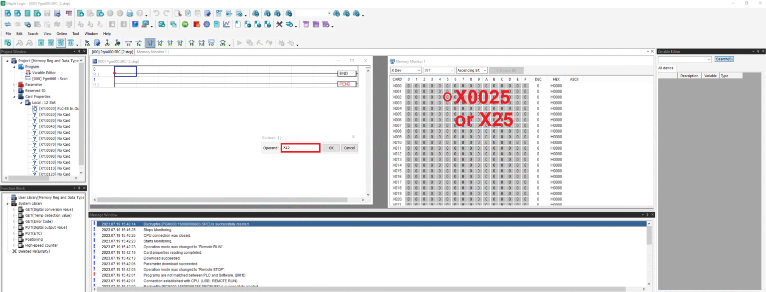Screen dimensions: 766x292
Task: Open the X Dev device dropdown in Memory Monitor
Action: 418,70
